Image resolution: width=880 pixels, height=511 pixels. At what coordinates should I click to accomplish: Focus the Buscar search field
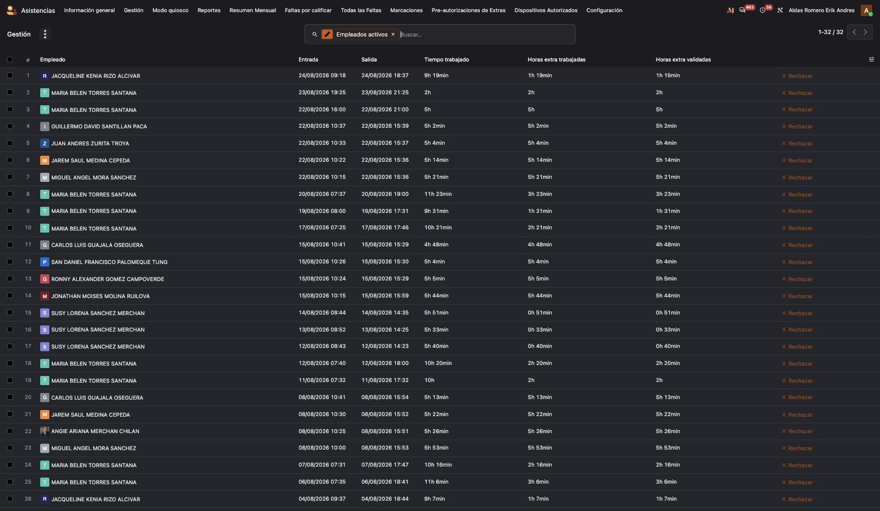485,35
